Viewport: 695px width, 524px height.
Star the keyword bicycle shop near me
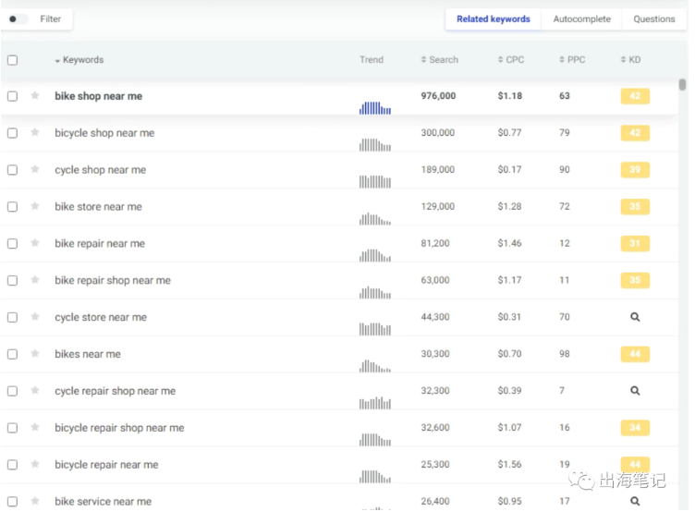click(x=35, y=132)
